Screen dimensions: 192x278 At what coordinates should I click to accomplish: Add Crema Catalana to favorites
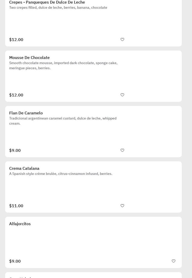(x=122, y=206)
